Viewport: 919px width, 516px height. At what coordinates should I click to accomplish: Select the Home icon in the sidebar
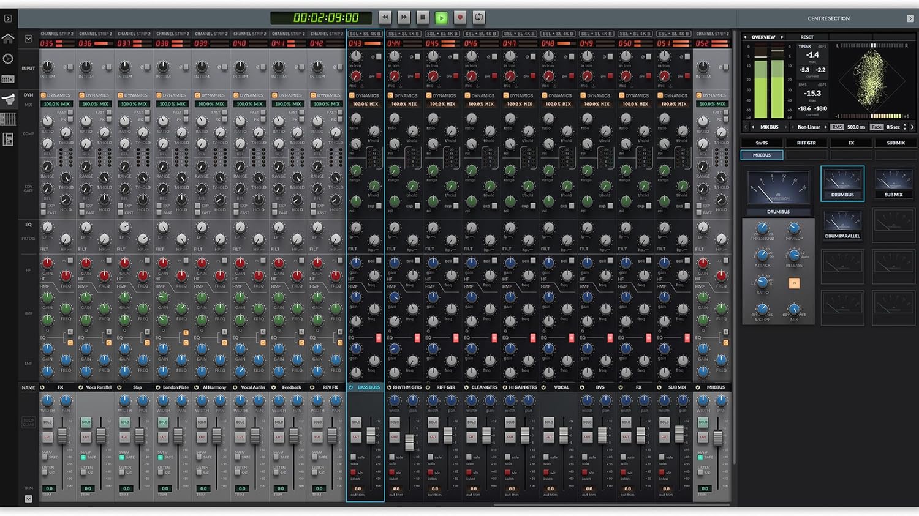pos(8,38)
